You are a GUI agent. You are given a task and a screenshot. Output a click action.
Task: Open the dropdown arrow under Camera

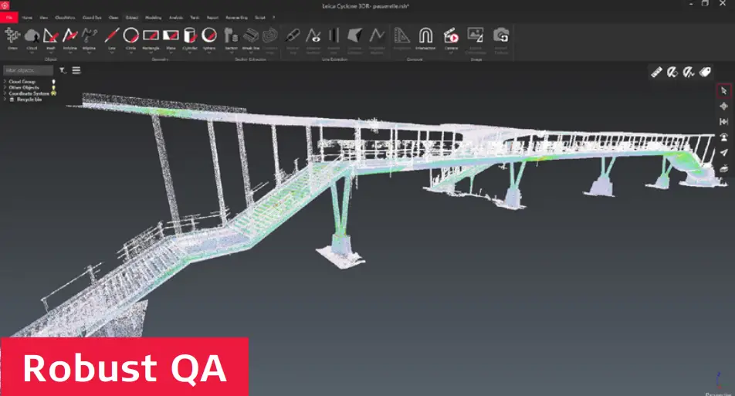coord(451,52)
